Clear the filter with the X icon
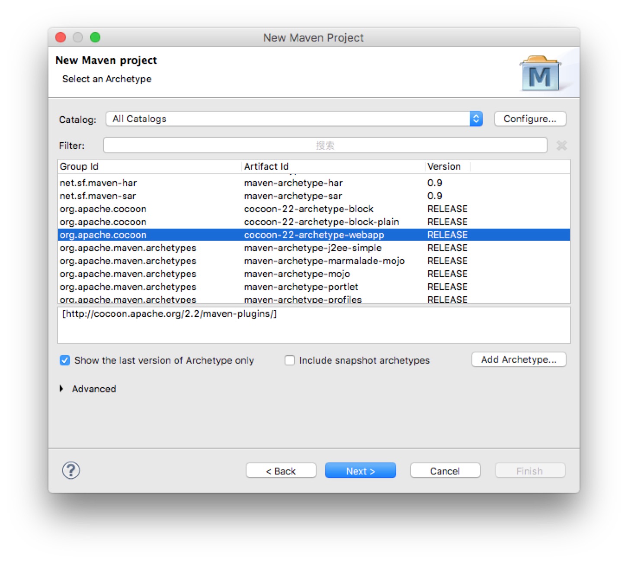Screen dimensions: 628x562 pyautogui.click(x=561, y=145)
